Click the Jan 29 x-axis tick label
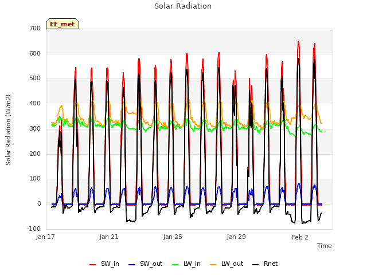 click(x=236, y=237)
